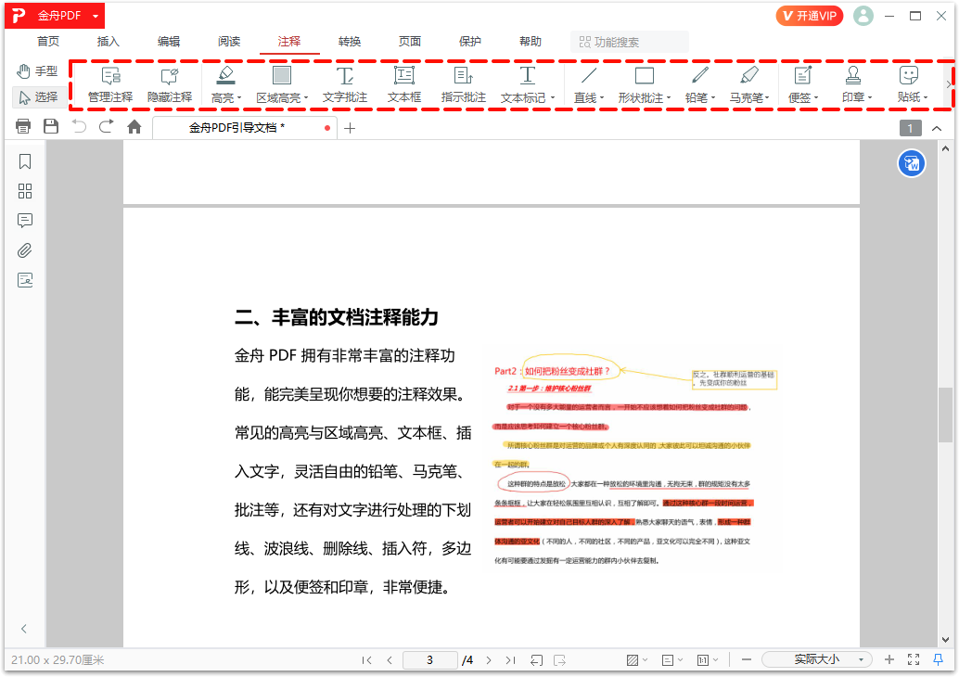
Task: Open the 阅读 tab
Action: click(229, 42)
